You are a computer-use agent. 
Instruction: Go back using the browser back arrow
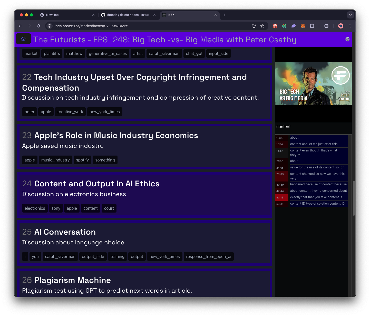20,26
